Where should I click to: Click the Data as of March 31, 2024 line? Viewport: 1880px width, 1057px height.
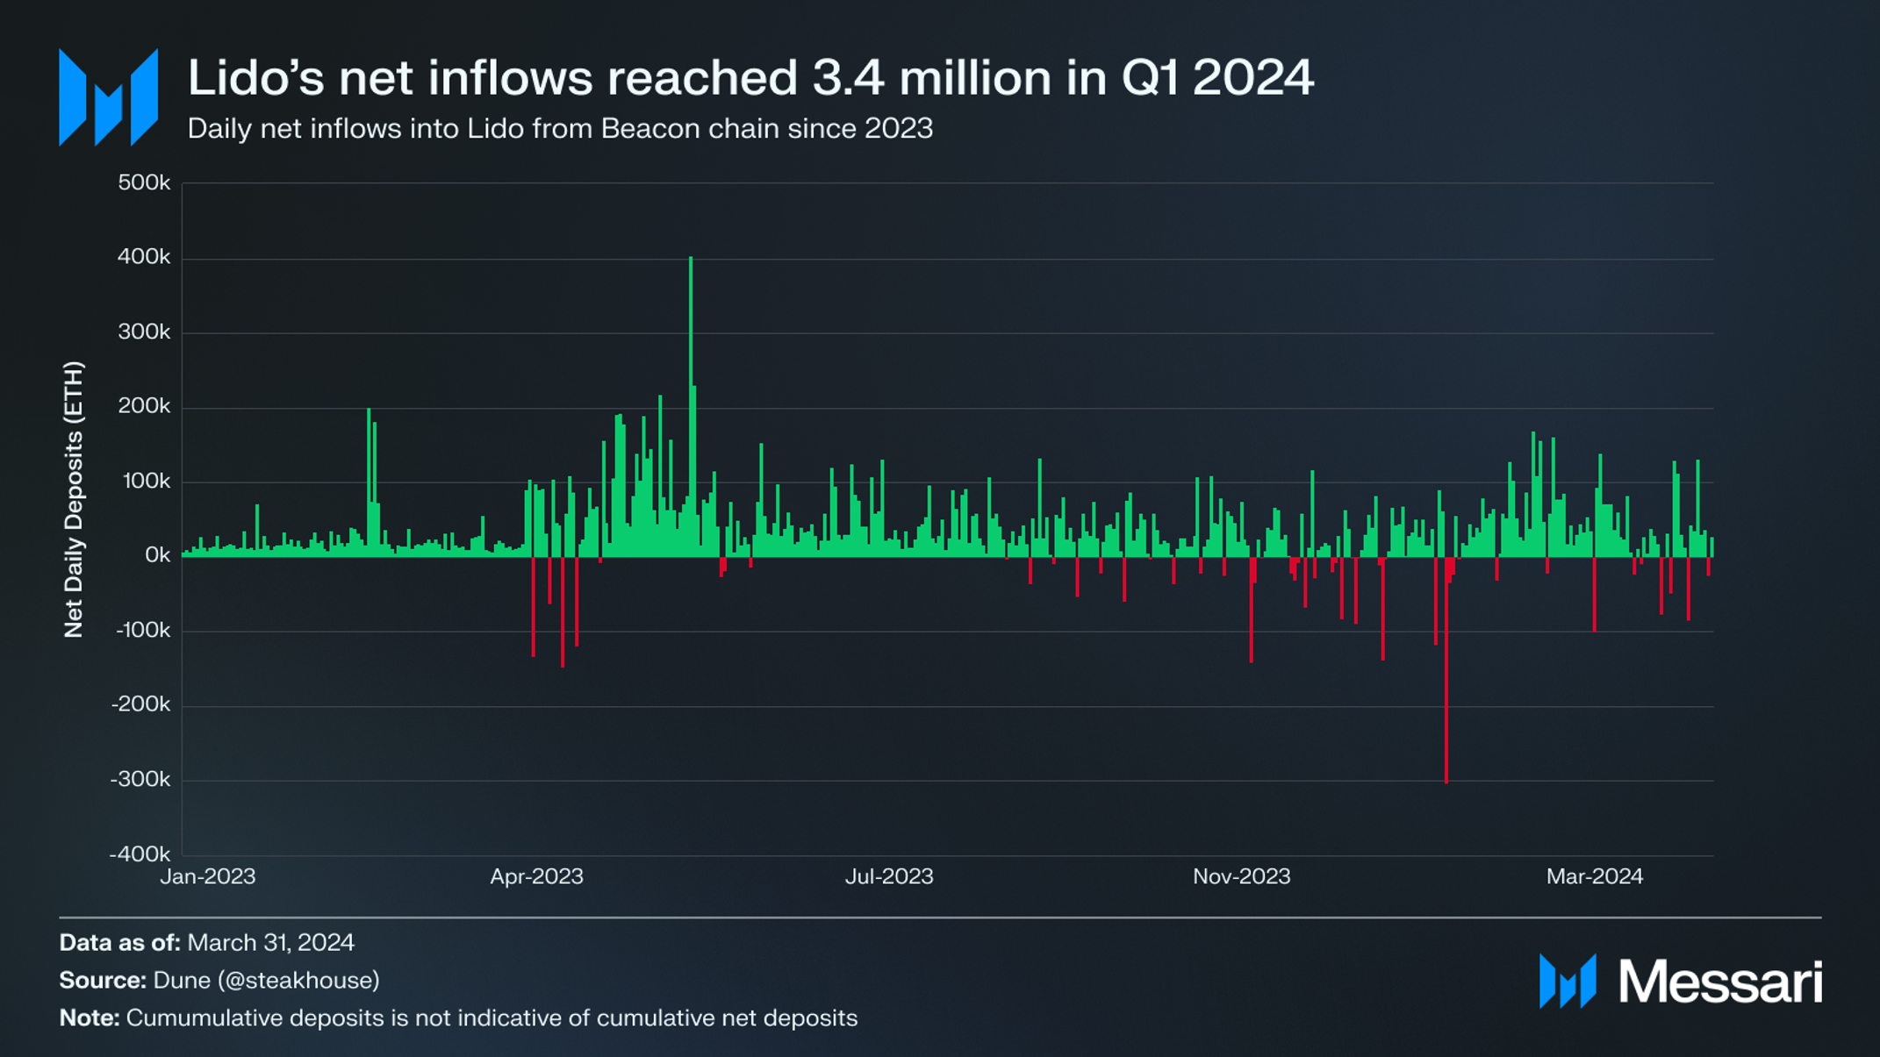pos(207,943)
